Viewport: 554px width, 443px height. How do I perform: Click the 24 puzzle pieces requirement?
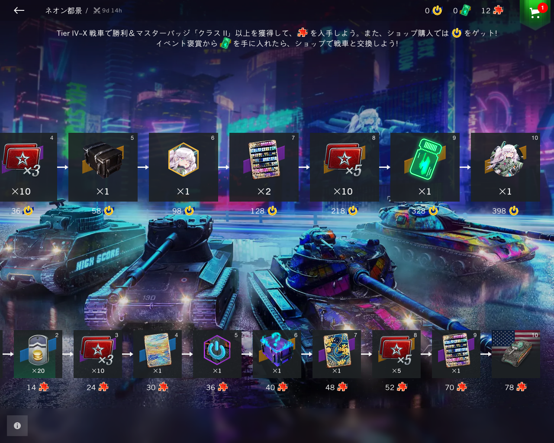pos(97,387)
